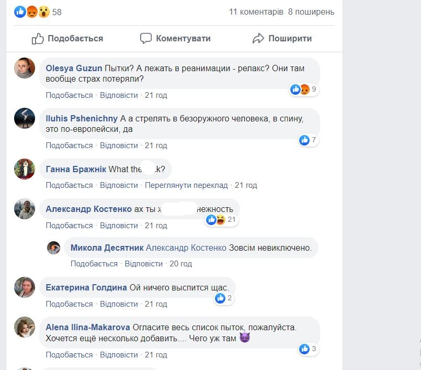Click the like badge showing 2 reactions
This screenshot has height=370, width=421.
click(x=223, y=298)
